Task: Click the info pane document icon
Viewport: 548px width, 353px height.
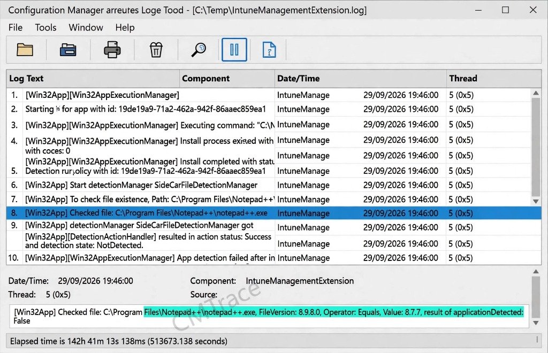Action: [269, 50]
